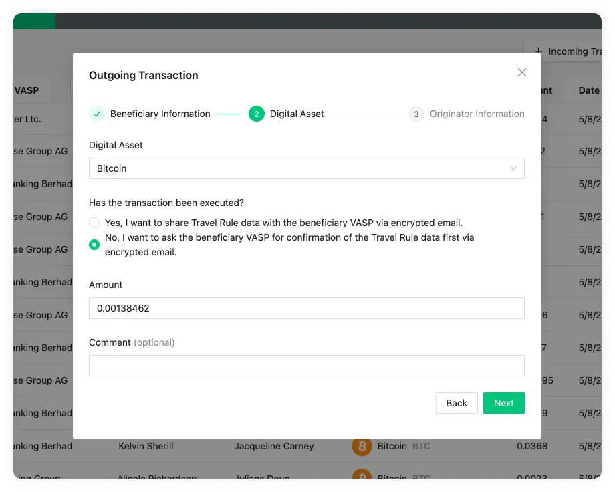Viewport: 615px width, 492px height.
Task: Click the gray step 3 circle icon
Action: pos(416,114)
